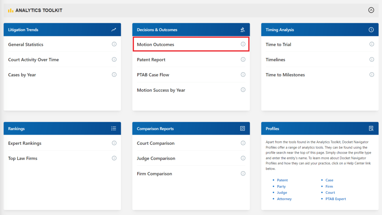Click the list icon in Rankings header
The width and height of the screenshot is (382, 215).
[x=113, y=128]
